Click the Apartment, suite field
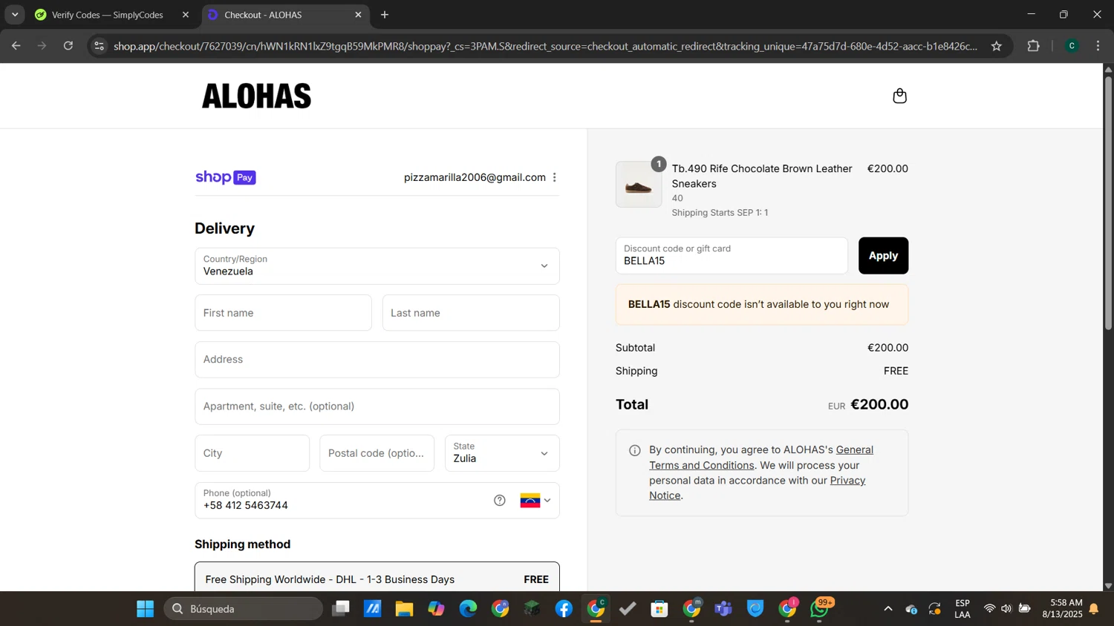 [377, 406]
